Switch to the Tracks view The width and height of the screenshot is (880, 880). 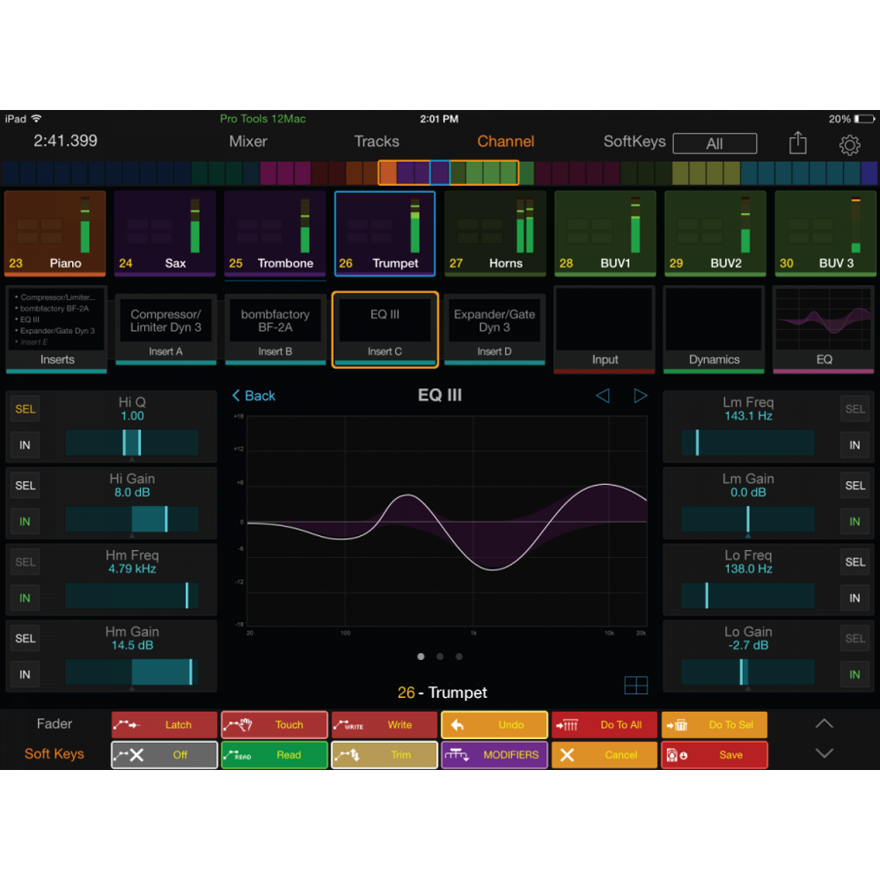point(377,142)
